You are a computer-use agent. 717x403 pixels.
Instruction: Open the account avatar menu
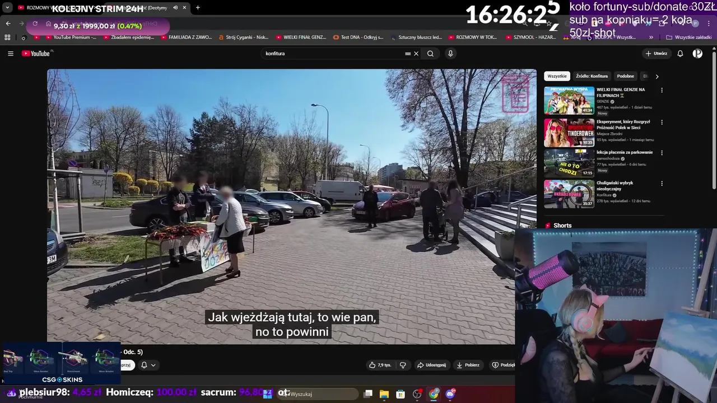click(697, 54)
